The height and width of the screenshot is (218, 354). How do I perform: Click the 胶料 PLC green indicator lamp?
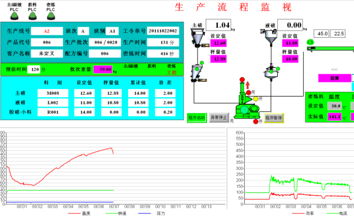(x=32, y=16)
